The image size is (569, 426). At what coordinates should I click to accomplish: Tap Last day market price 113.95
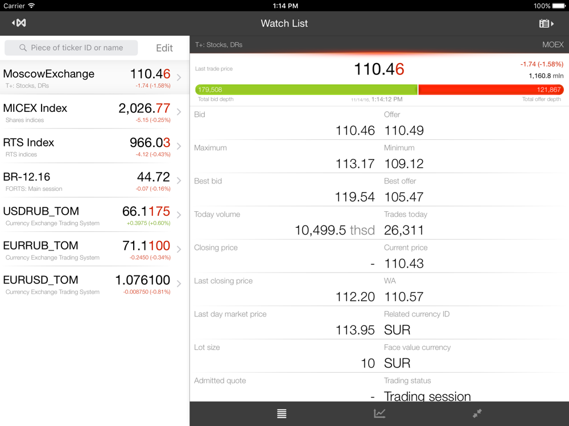(355, 331)
